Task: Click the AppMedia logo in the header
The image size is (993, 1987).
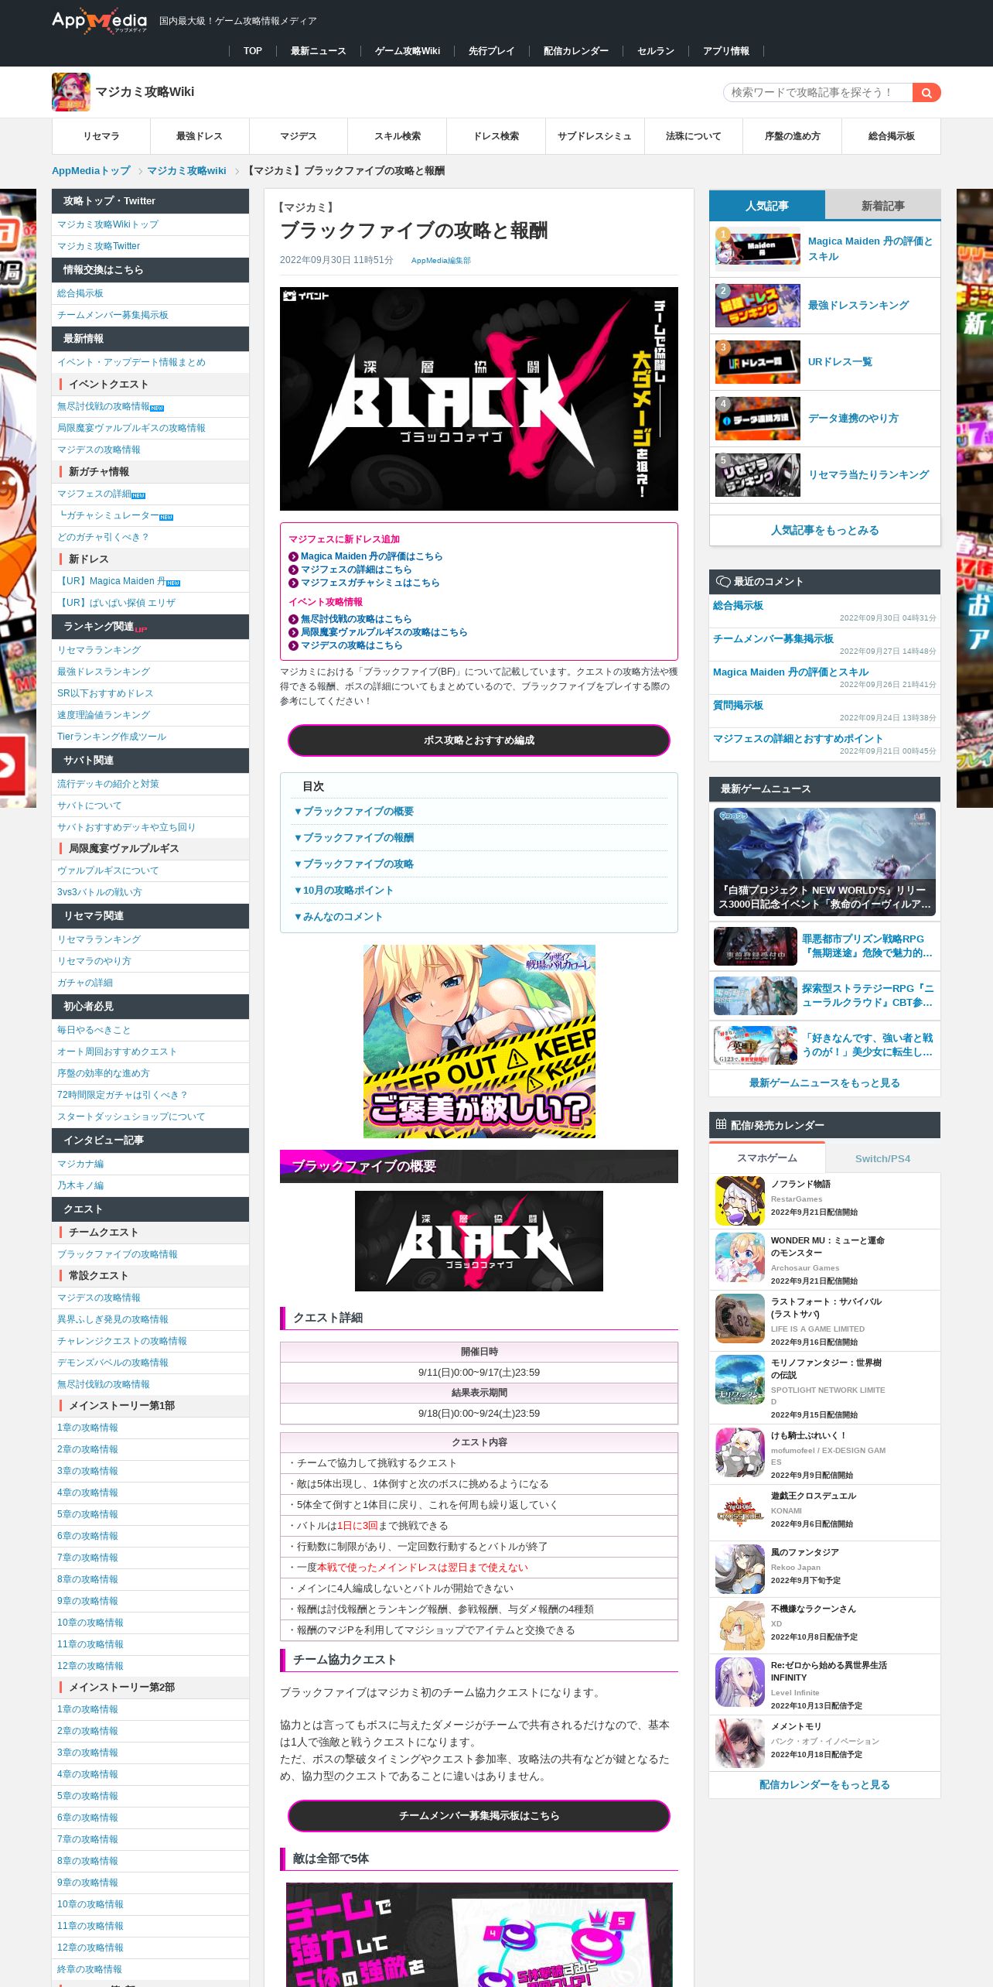Action: pos(99,21)
